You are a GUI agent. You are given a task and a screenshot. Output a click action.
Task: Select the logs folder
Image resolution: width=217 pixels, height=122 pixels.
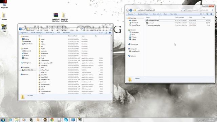point(42,41)
